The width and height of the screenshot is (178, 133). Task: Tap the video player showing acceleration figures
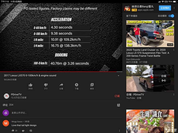tap(61, 37)
